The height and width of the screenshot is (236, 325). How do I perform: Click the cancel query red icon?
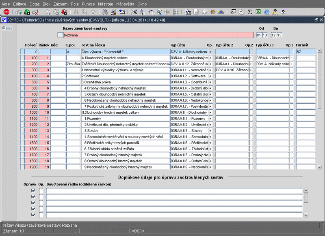[x=64, y=12]
